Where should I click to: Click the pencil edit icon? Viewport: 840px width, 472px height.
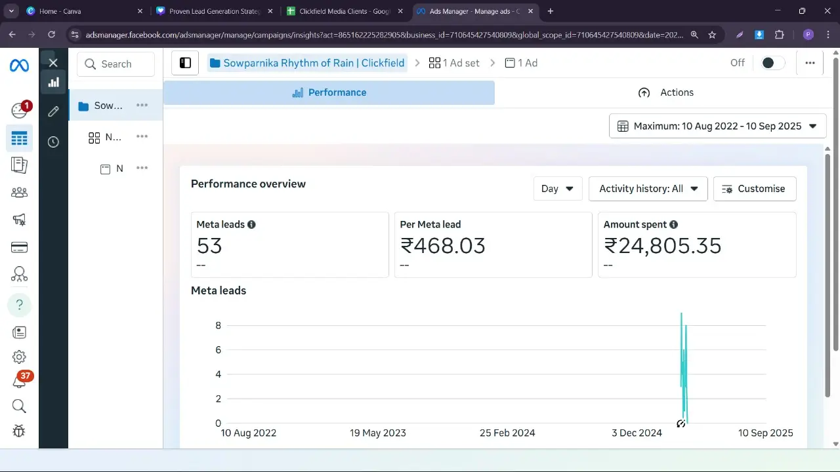(53, 111)
